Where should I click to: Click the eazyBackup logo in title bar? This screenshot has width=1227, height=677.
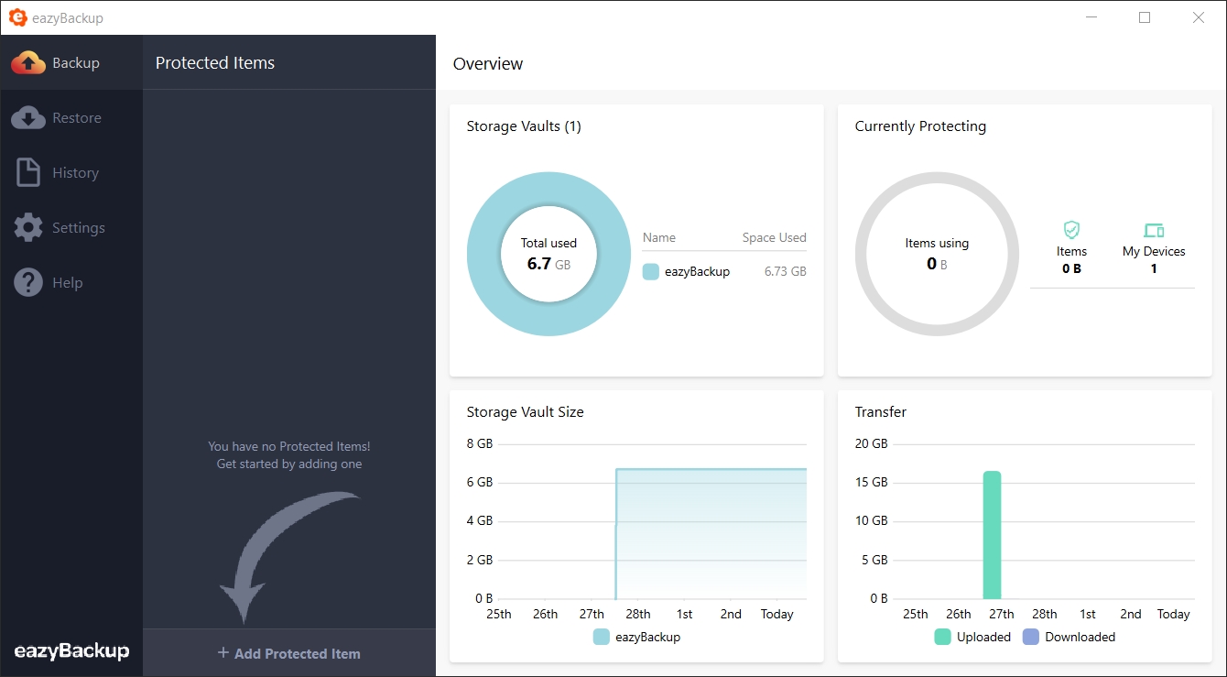(17, 17)
